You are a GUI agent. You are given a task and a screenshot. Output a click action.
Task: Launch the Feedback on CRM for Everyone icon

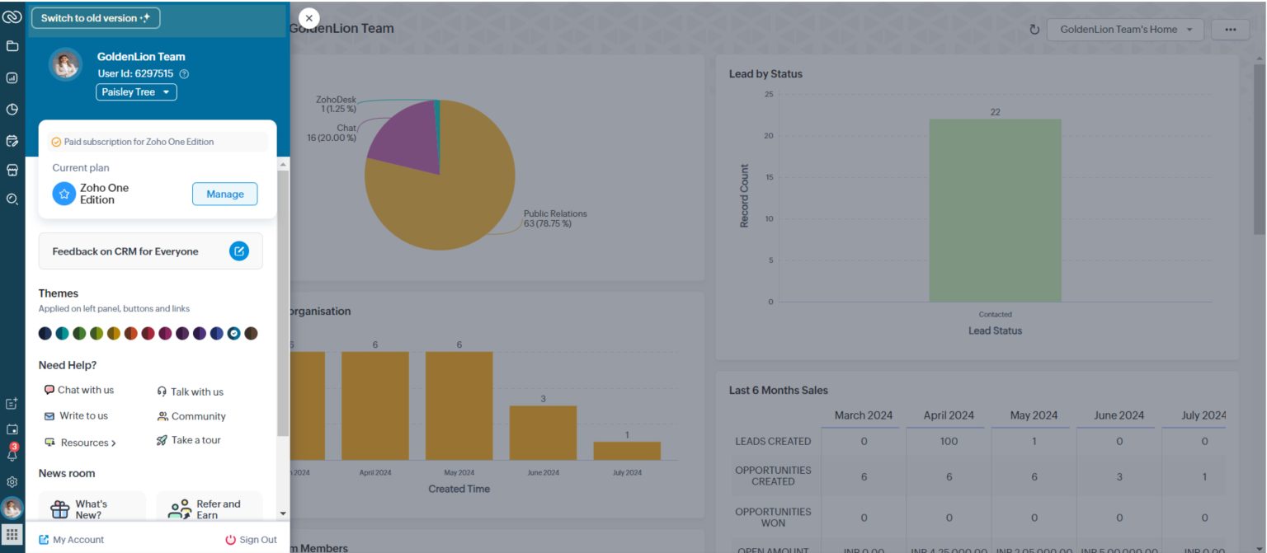(239, 251)
